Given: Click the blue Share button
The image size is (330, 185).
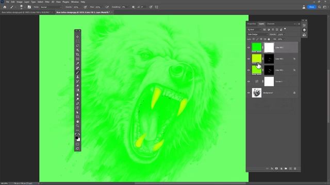Looking at the screenshot, I should [x=311, y=7].
